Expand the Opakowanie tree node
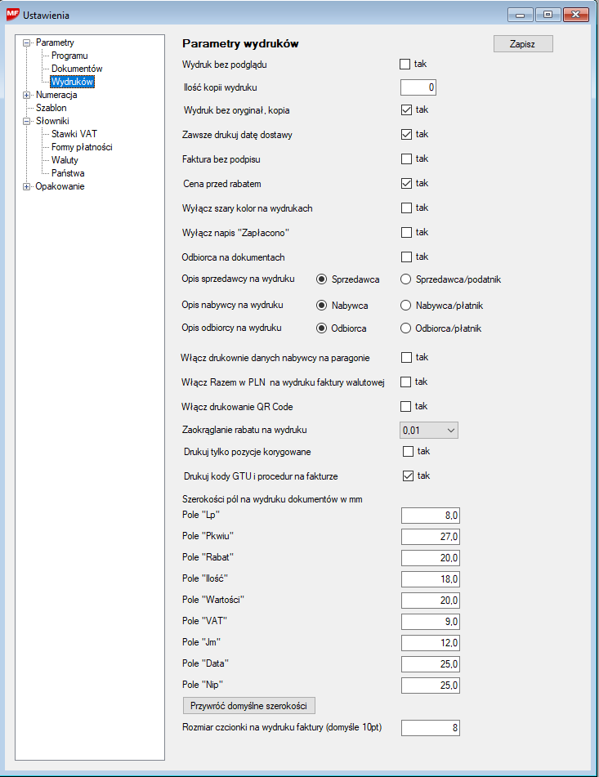 27,186
